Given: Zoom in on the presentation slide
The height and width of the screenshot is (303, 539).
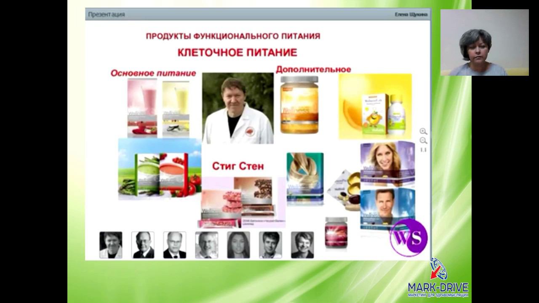Looking at the screenshot, I should [423, 132].
